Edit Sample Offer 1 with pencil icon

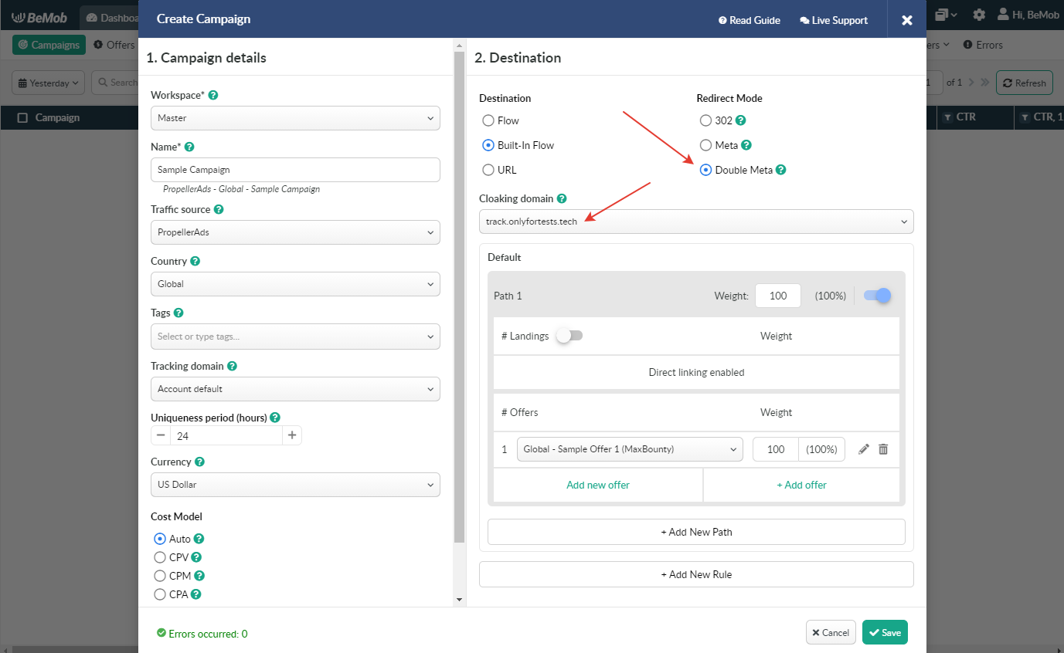coord(864,449)
